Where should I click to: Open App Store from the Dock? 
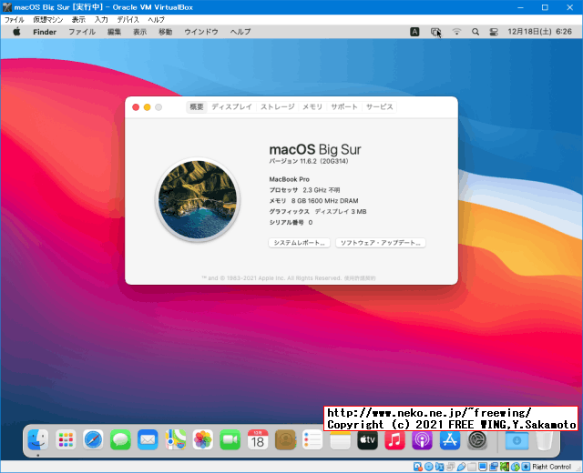pos(449,440)
